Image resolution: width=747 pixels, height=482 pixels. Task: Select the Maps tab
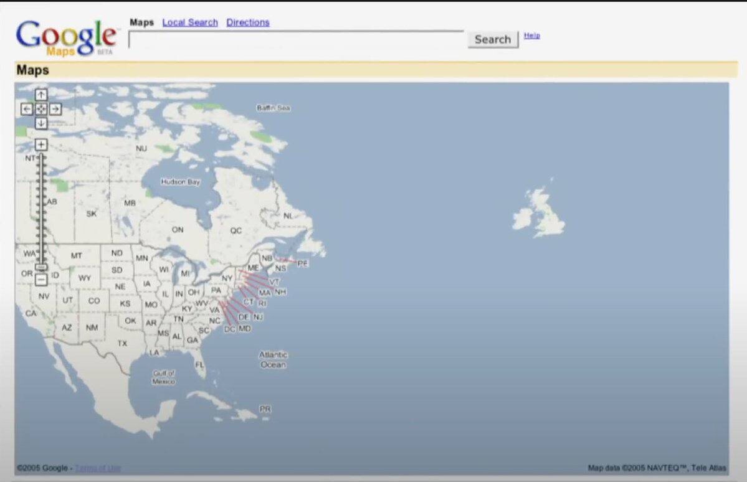pyautogui.click(x=142, y=22)
